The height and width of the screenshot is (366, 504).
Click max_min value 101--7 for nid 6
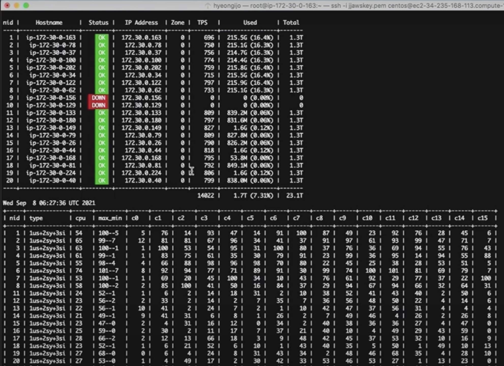pos(108,271)
